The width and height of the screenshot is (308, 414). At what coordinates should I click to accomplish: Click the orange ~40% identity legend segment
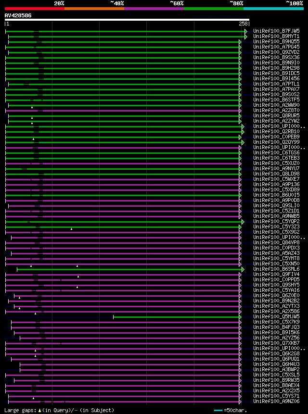click(94, 9)
